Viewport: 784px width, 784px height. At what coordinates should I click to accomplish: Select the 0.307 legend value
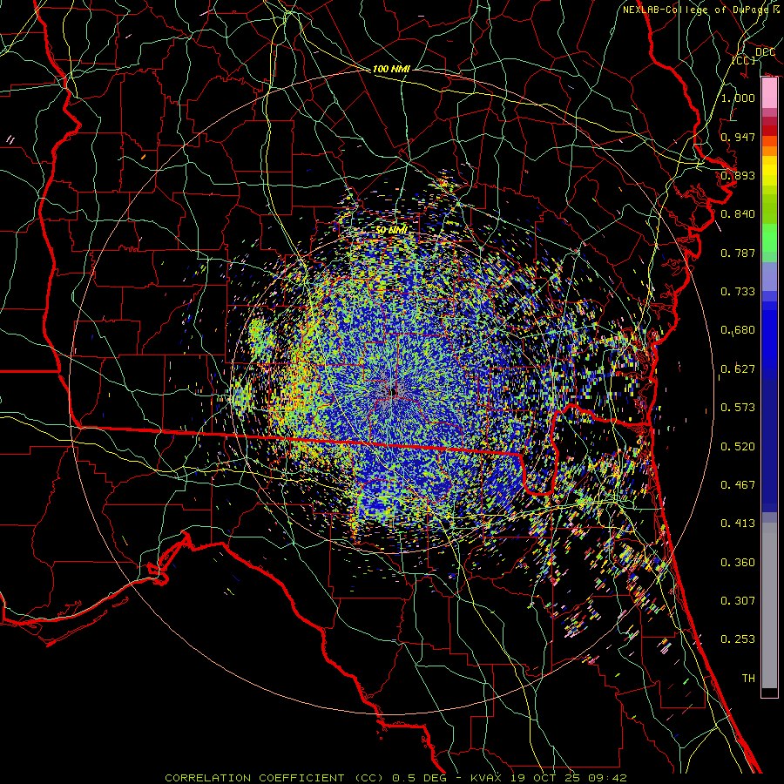(738, 601)
